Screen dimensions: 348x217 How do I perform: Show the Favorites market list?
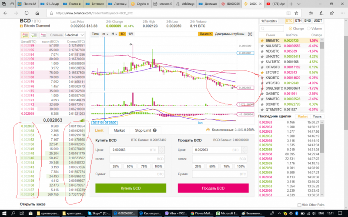tap(269, 21)
